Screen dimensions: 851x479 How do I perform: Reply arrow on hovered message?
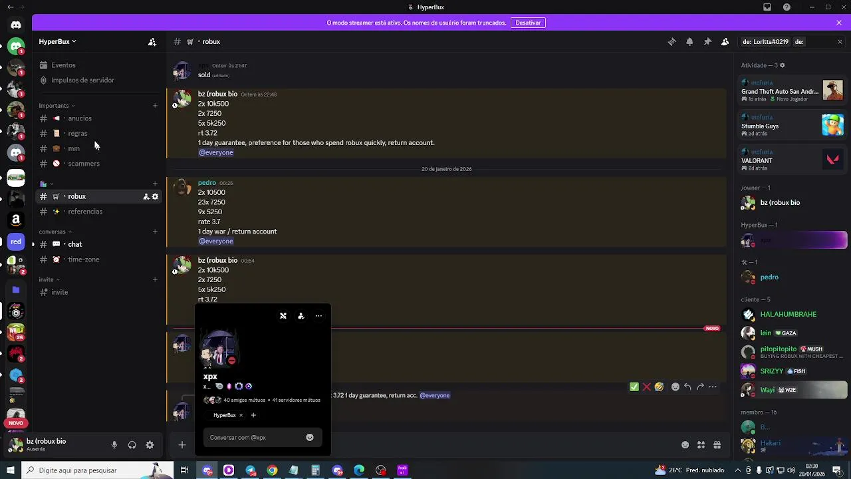coord(687,387)
